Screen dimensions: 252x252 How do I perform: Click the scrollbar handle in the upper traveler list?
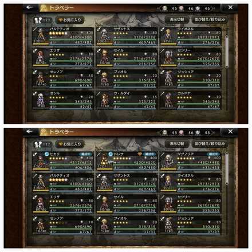pos(227,52)
